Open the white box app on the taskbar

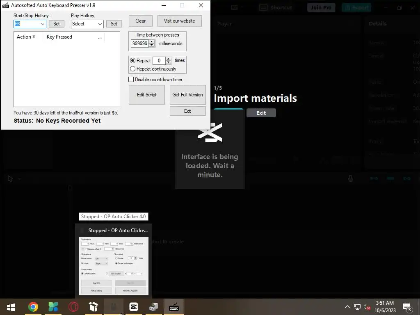94,307
